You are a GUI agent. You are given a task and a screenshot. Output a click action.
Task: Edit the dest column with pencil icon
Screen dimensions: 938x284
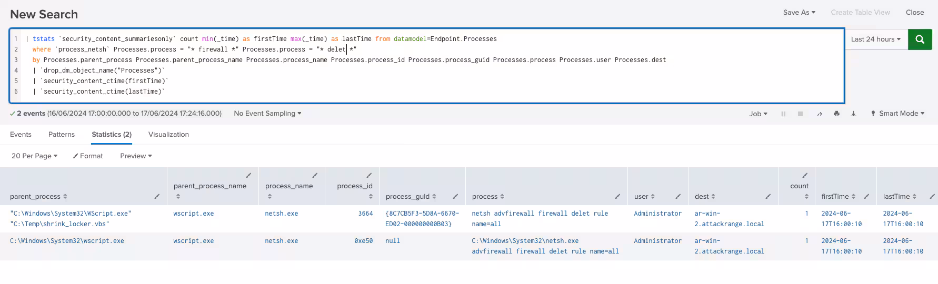pos(768,197)
